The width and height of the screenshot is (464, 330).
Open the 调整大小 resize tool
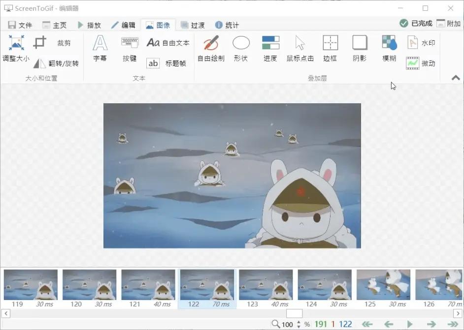coord(16,48)
